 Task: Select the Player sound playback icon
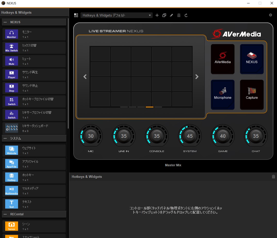click(12, 74)
